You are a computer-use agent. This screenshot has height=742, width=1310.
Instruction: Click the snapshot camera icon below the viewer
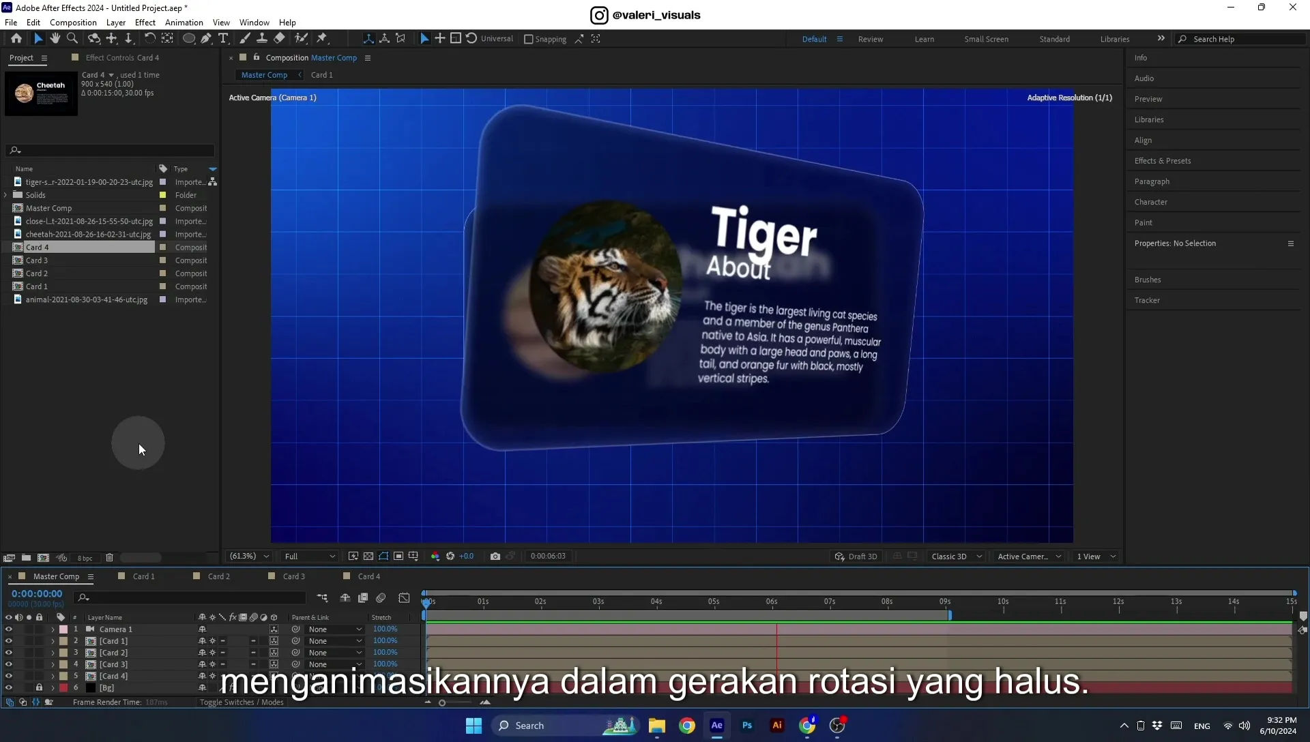pos(495,556)
